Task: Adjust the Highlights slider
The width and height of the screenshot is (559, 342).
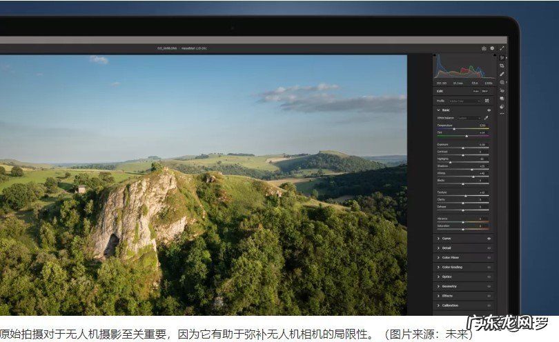Action: (x=463, y=163)
